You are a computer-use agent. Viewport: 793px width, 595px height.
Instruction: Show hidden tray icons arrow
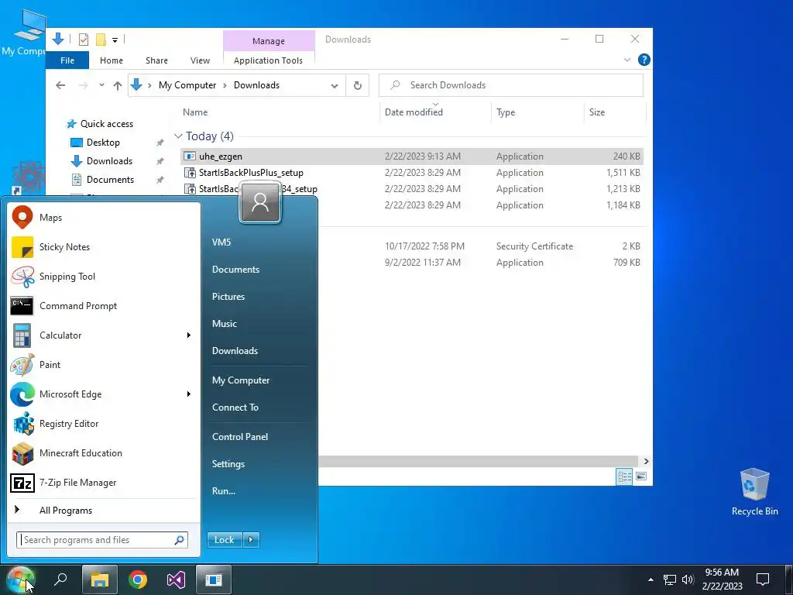tap(651, 580)
